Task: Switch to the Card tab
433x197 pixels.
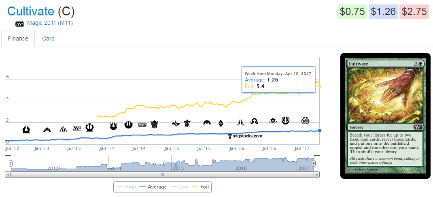Action: pos(48,39)
